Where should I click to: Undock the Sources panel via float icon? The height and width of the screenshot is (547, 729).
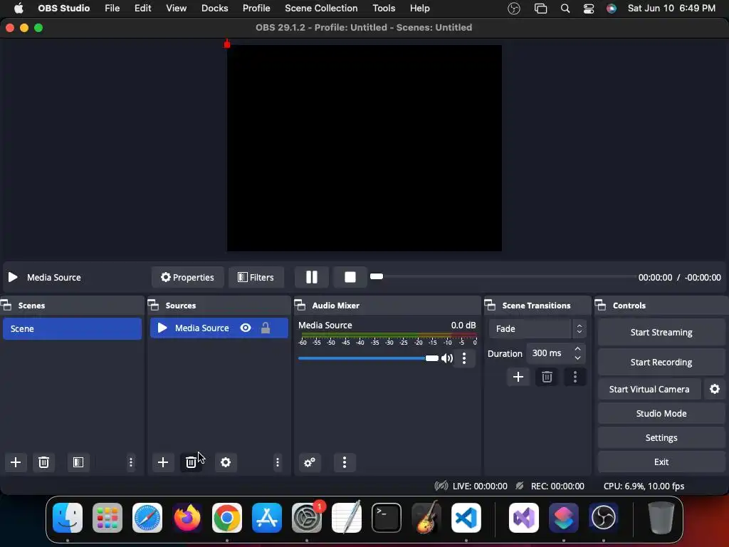154,305
